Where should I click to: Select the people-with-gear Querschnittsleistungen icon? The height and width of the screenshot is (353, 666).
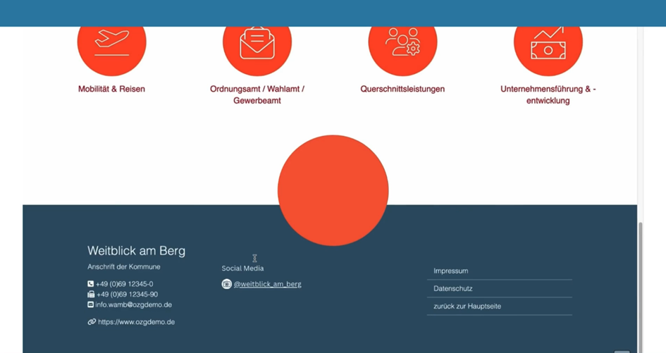pyautogui.click(x=402, y=44)
